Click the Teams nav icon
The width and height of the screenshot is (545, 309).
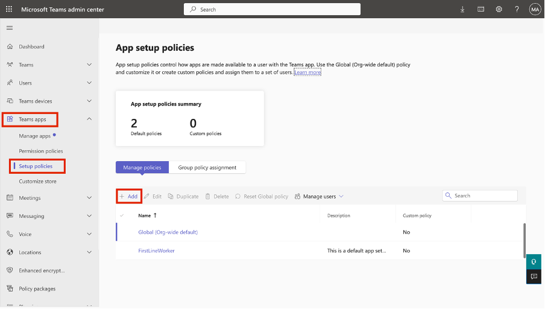tap(10, 65)
